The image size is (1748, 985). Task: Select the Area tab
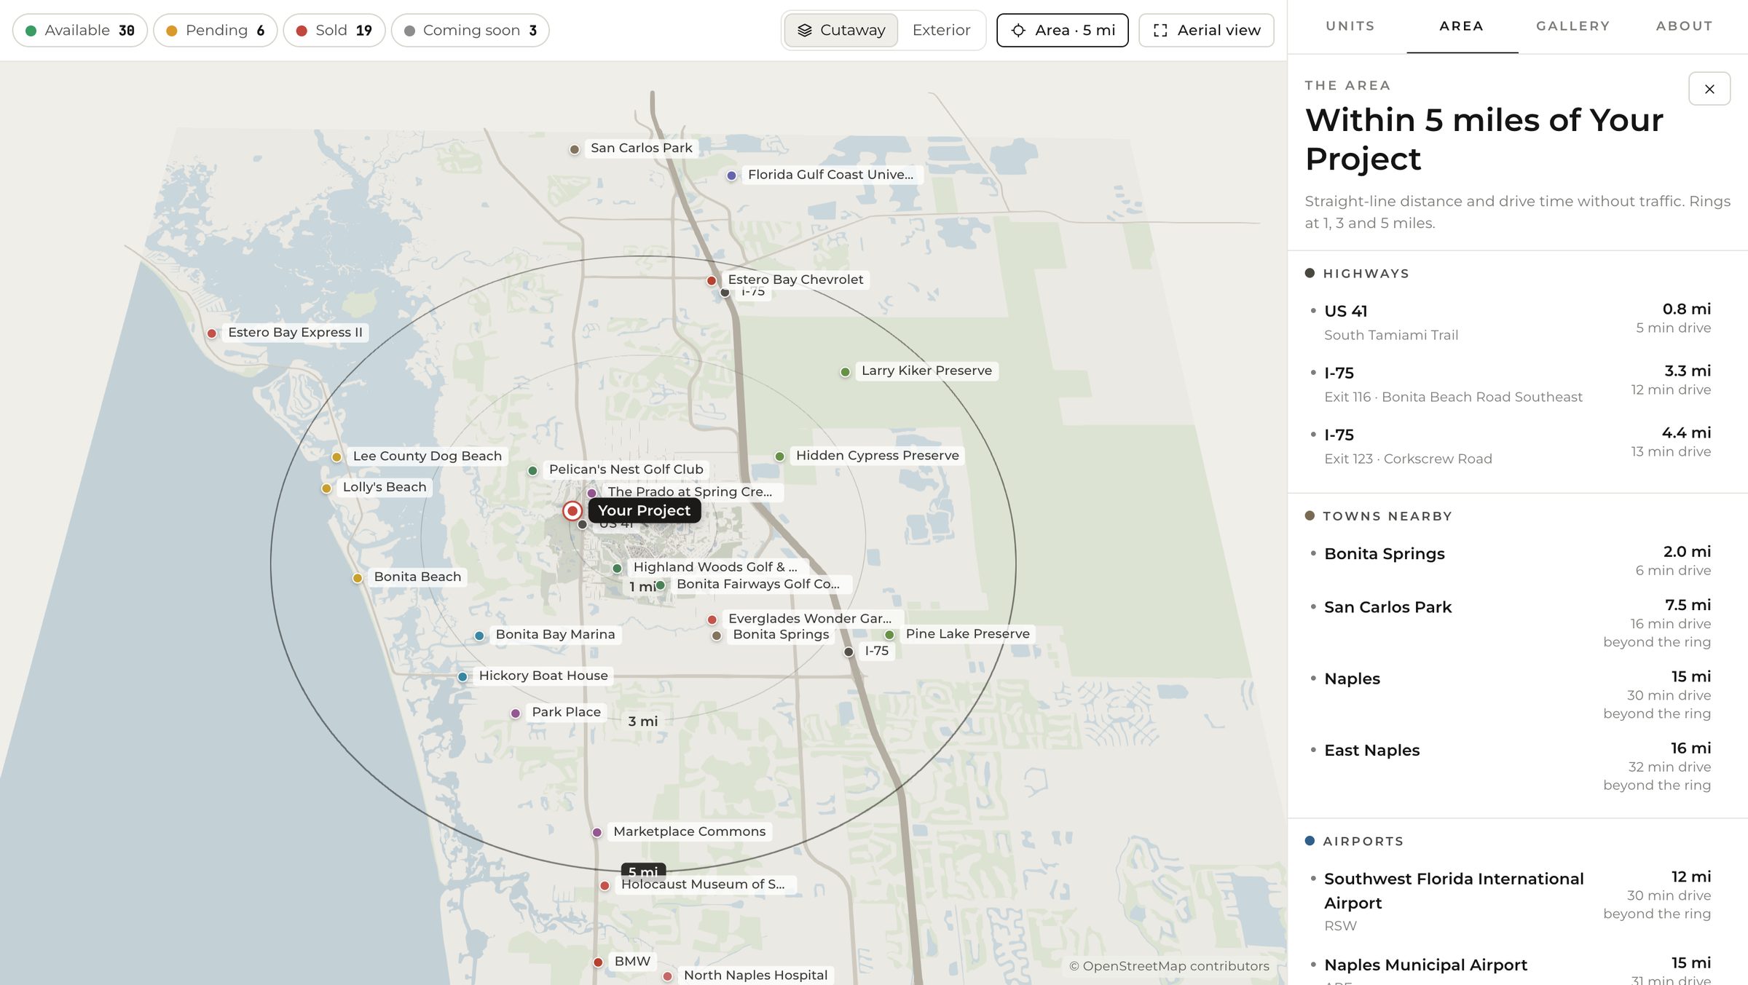pos(1462,26)
